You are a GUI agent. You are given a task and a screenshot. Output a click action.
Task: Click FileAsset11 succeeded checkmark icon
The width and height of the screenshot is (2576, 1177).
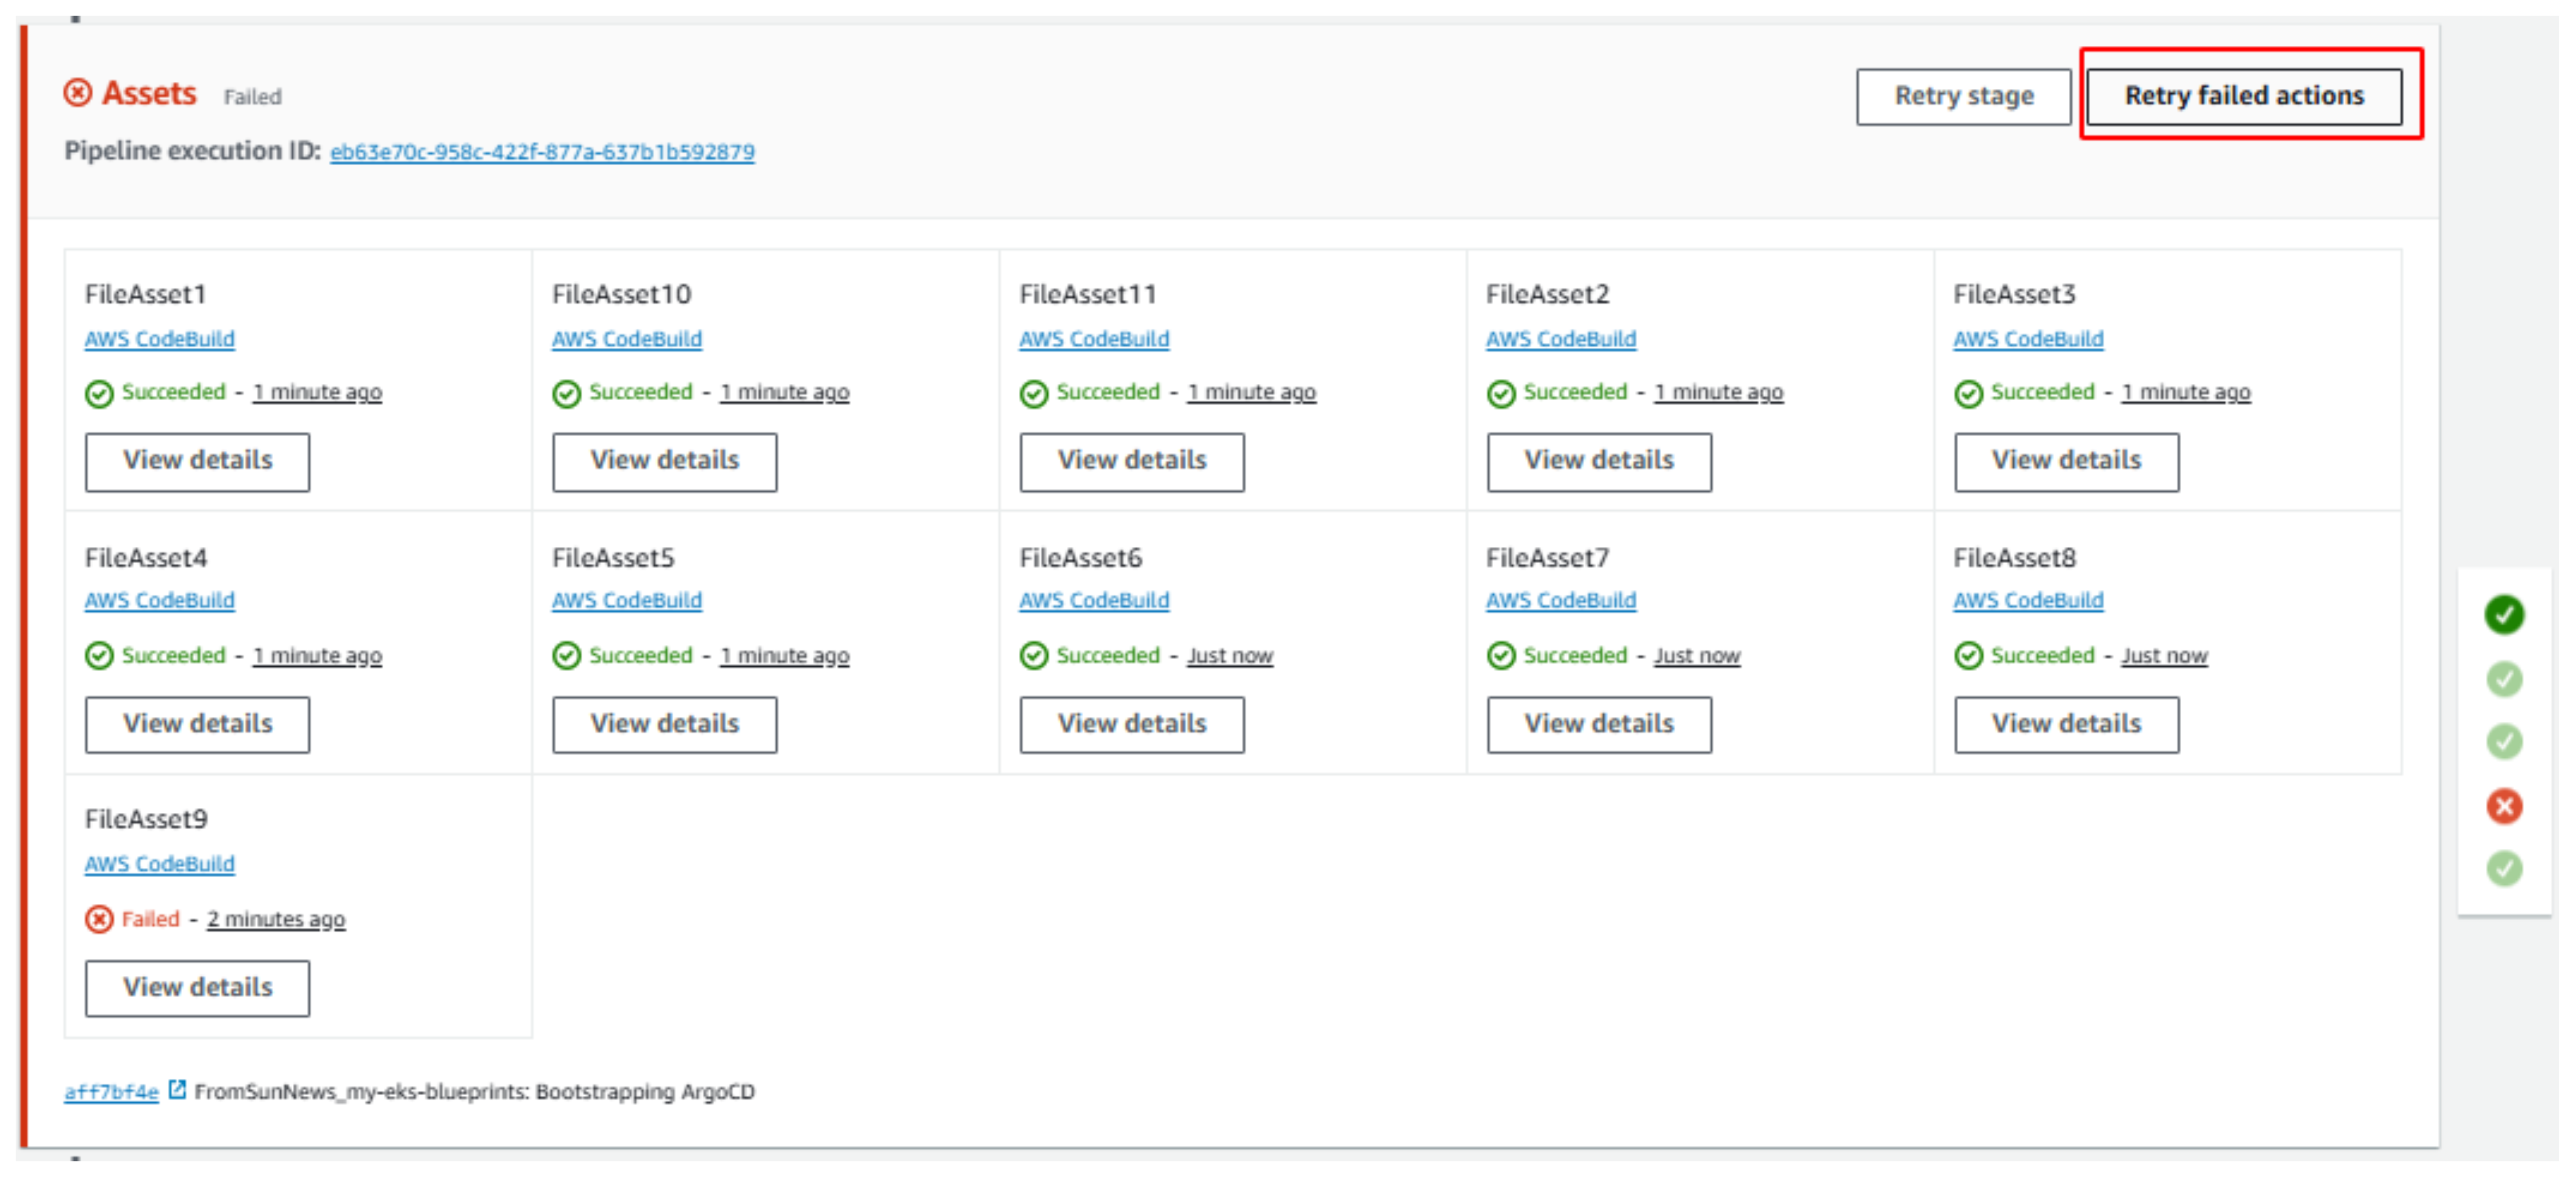1034,394
